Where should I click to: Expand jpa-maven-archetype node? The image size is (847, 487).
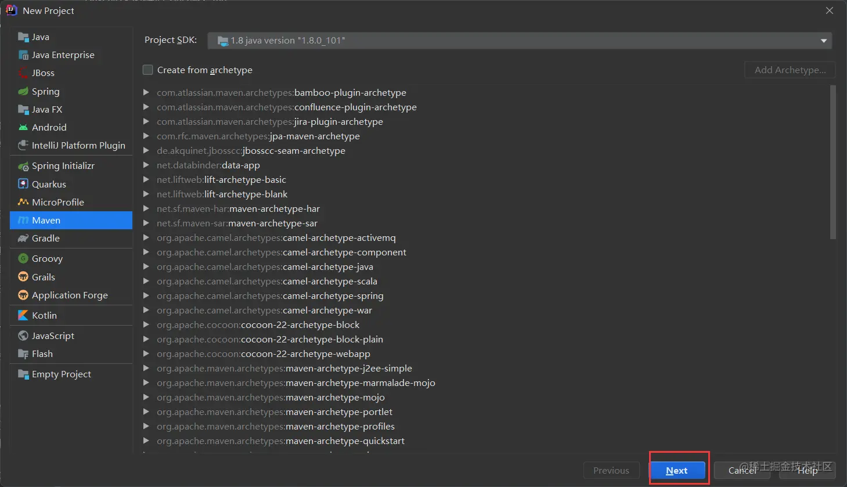tap(146, 136)
